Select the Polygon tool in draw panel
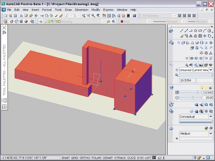Image resolution: width=215 pixels, height=161 pixels. 195,31
